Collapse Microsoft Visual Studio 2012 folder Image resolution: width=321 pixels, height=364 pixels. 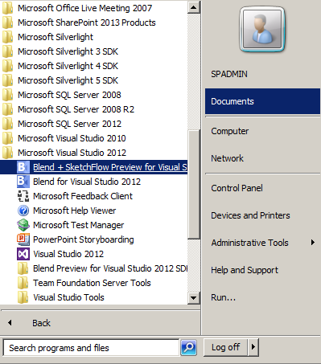click(x=94, y=153)
